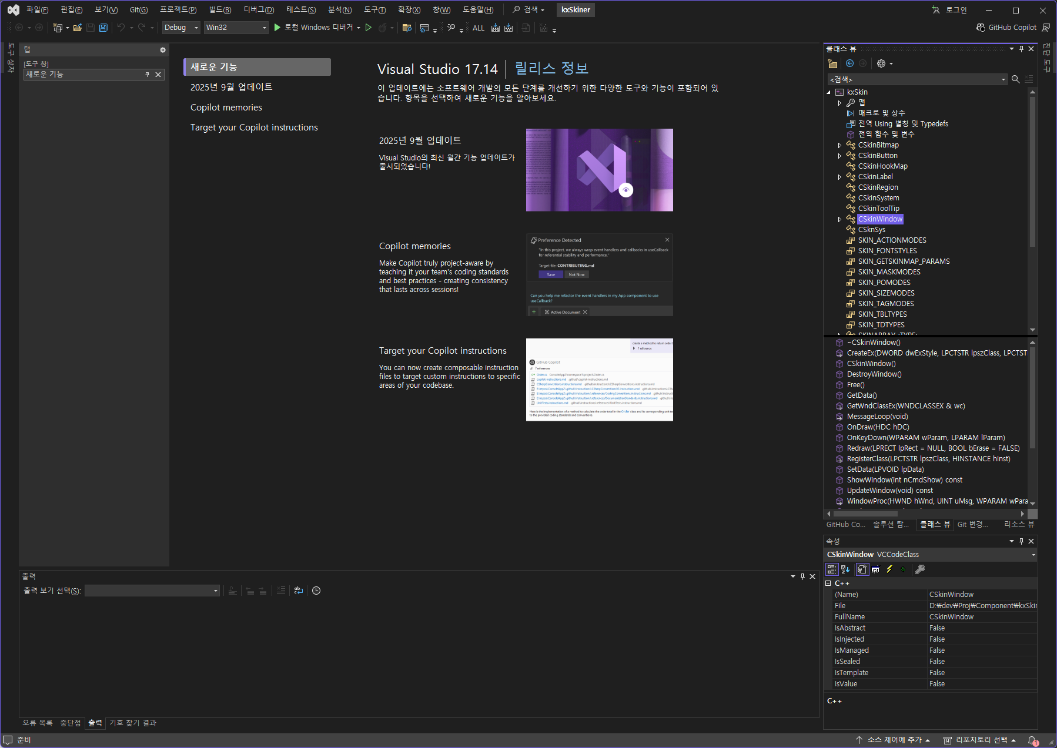
Task: Expand the CSkinButton tree node
Action: coord(839,156)
